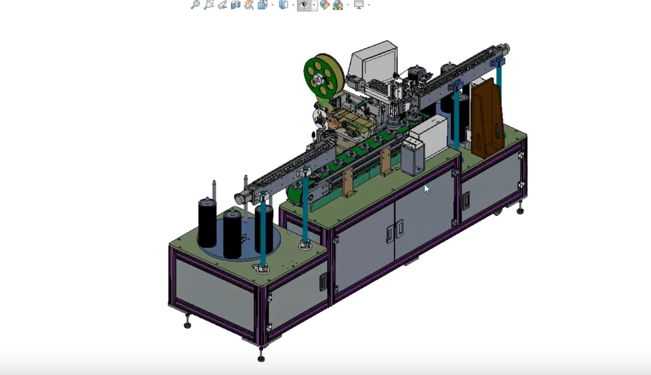Select the Zoom to Area tool
This screenshot has width=651, height=375.
pyautogui.click(x=208, y=5)
